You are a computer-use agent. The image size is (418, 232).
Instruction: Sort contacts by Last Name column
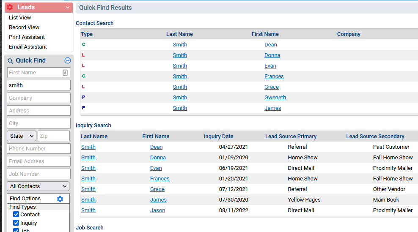[x=179, y=34]
